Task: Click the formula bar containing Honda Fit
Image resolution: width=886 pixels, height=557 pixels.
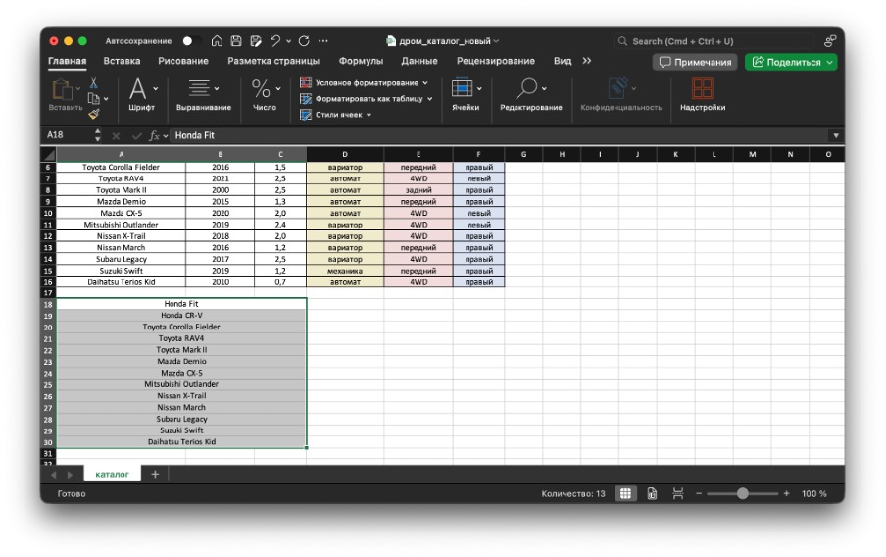Action: [x=499, y=135]
